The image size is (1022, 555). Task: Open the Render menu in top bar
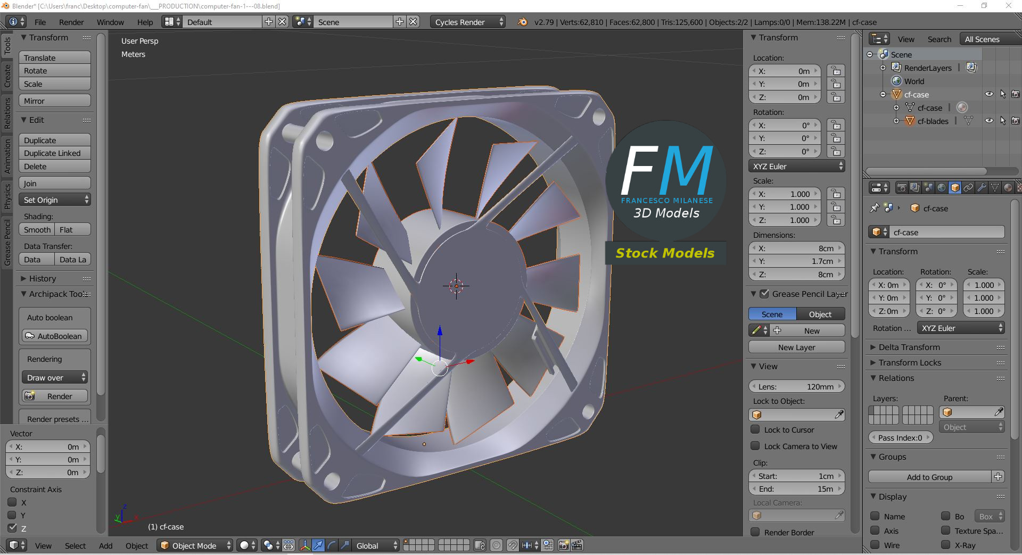[71, 22]
